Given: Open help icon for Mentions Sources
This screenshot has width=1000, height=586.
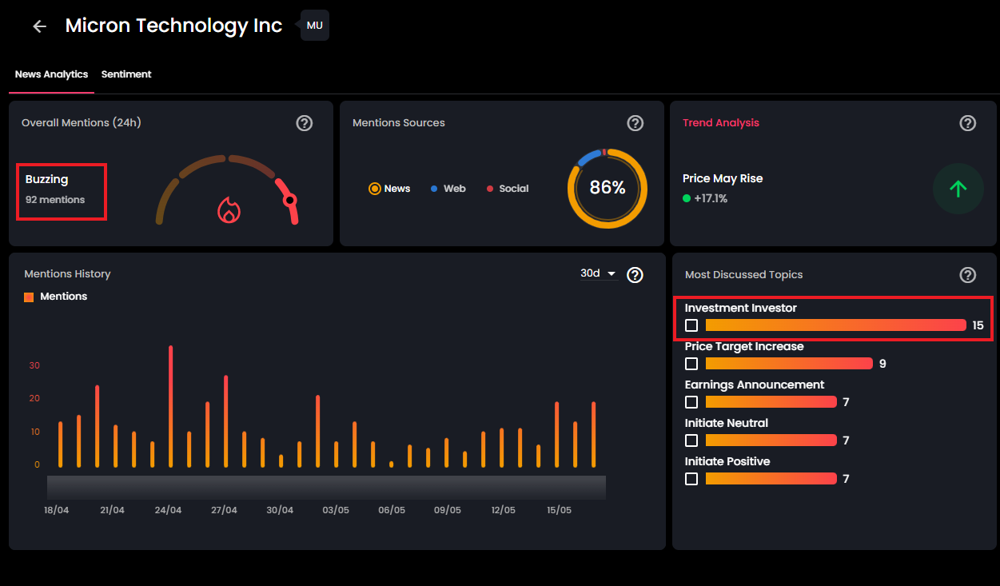Looking at the screenshot, I should 635,123.
